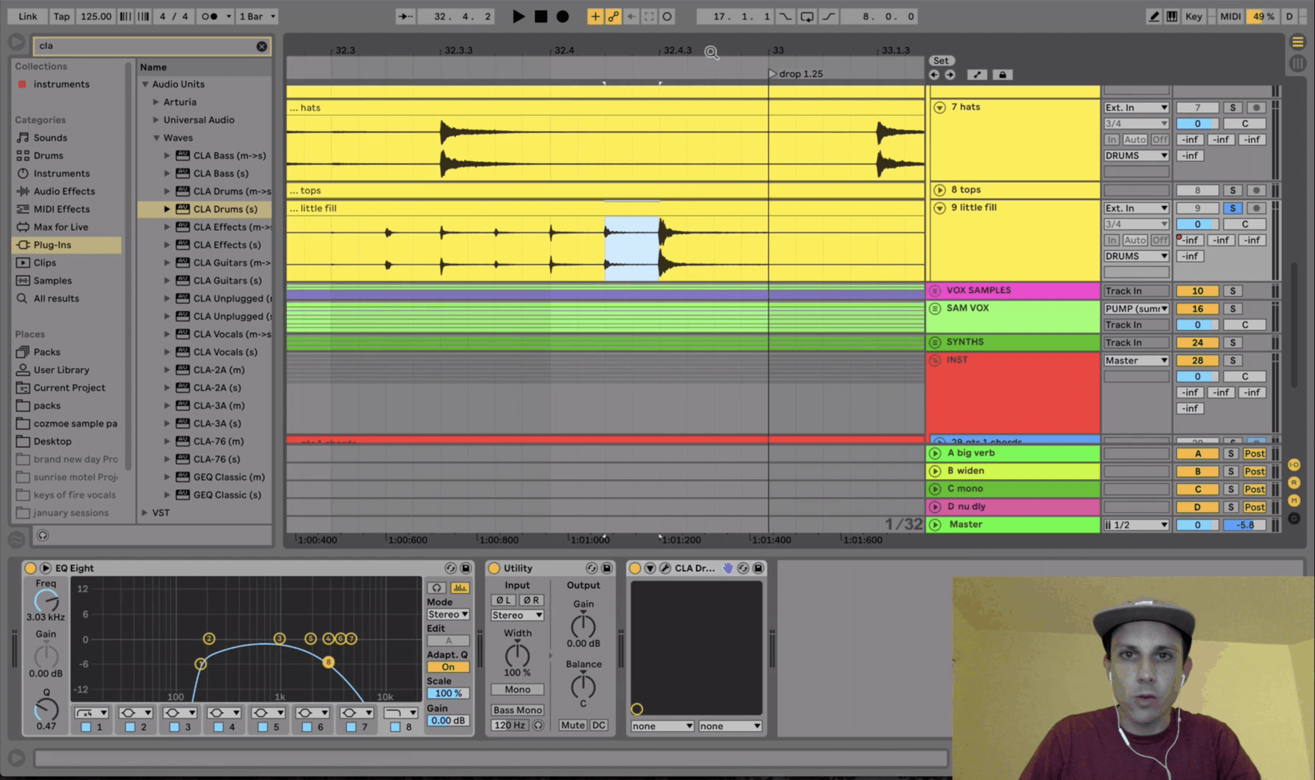
Task: Click the 7 hats volume slider
Action: pos(1197,124)
